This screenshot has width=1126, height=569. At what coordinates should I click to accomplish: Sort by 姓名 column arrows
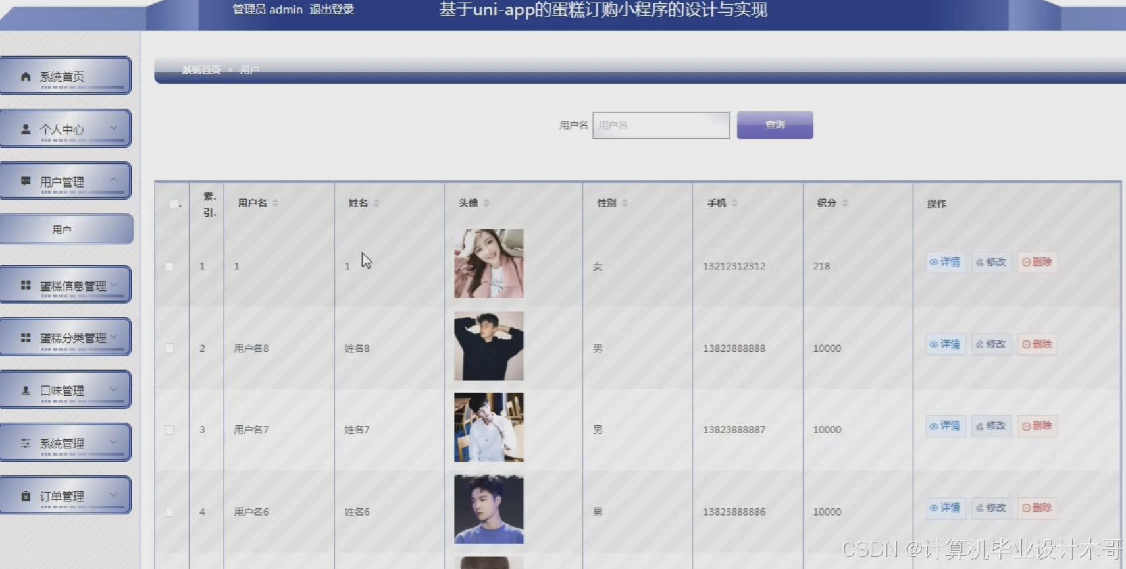(376, 203)
